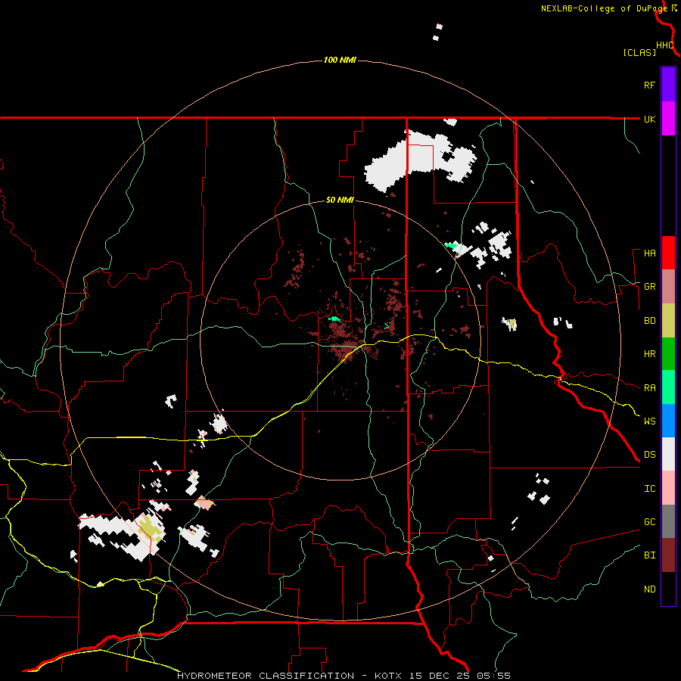
Task: Click the 15 DEC 25 date text
Action: pyautogui.click(x=440, y=676)
